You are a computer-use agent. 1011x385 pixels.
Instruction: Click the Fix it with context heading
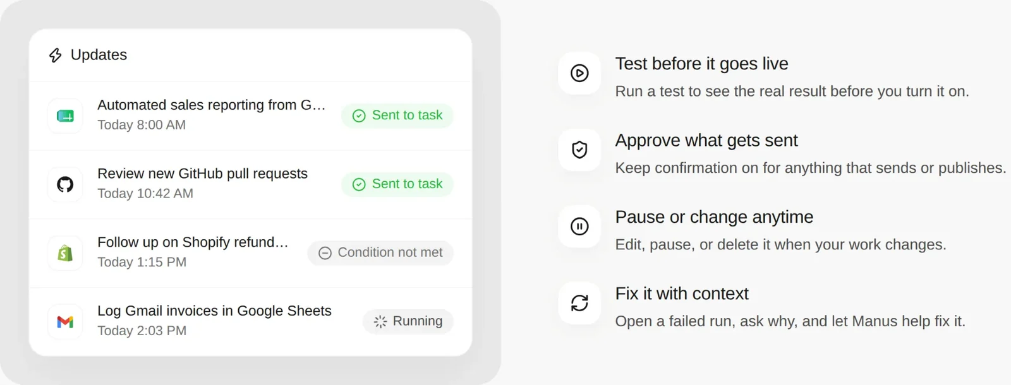pyautogui.click(x=682, y=293)
